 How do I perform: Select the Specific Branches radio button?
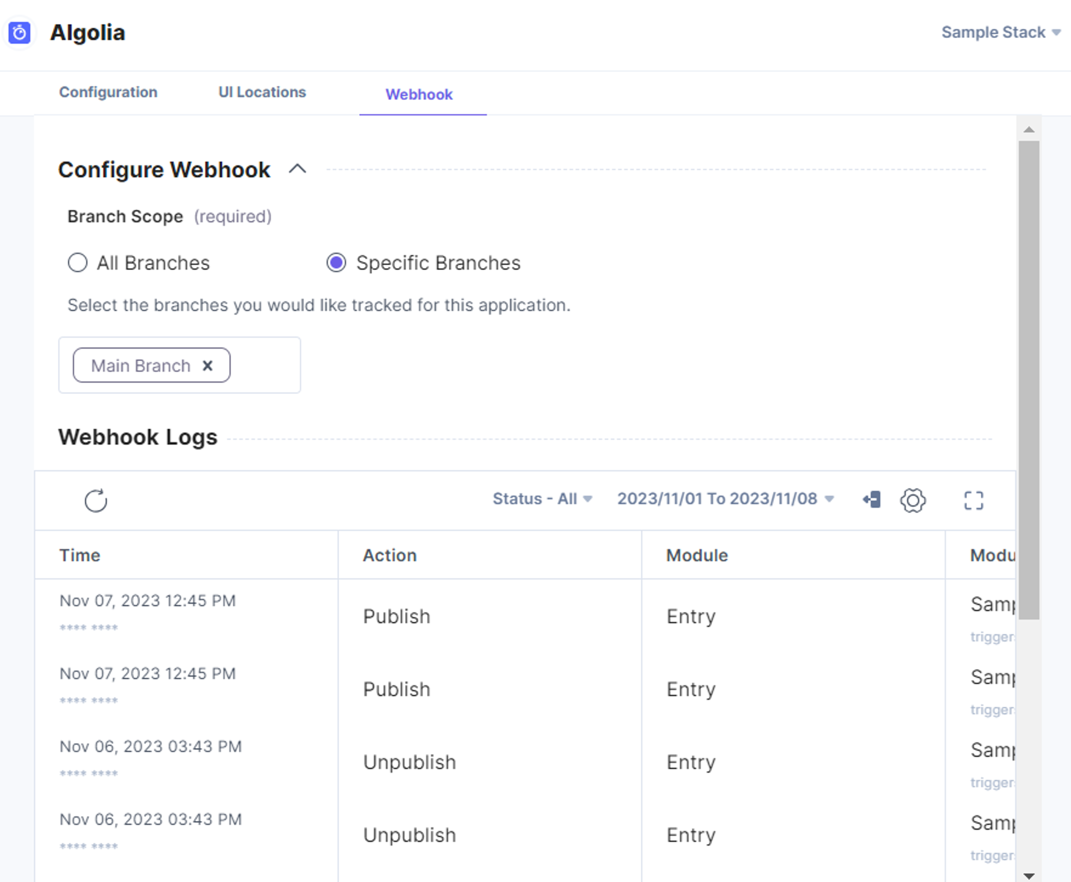[336, 263]
